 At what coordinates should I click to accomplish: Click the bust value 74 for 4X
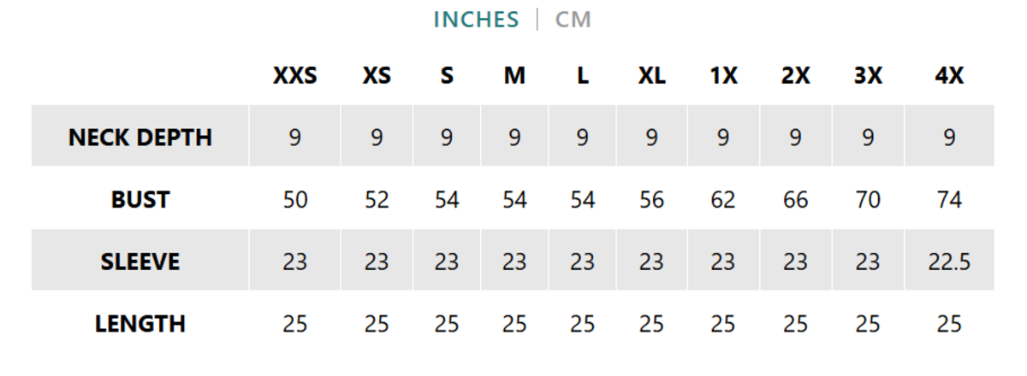[x=949, y=200]
